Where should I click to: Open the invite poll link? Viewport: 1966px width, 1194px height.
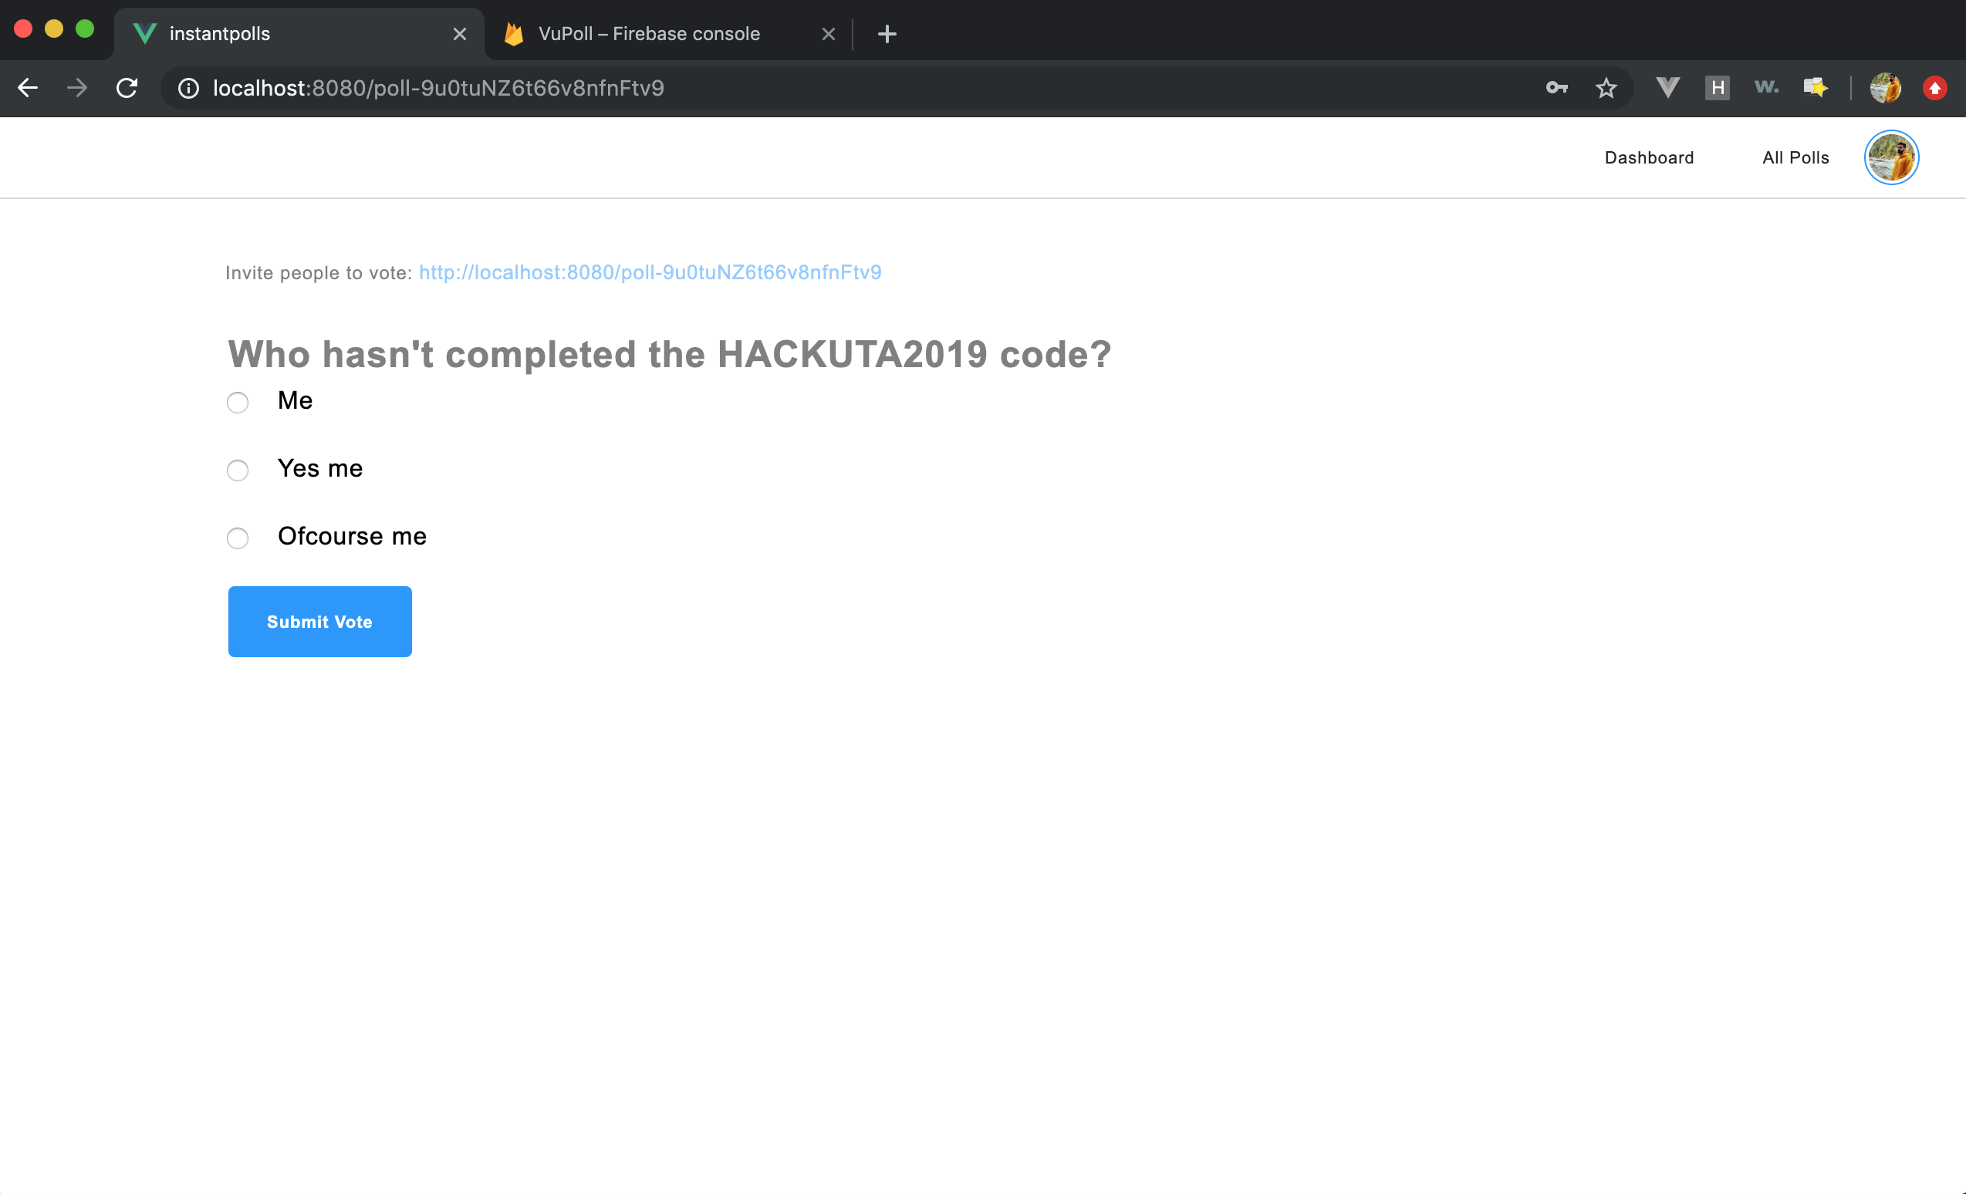pos(650,273)
